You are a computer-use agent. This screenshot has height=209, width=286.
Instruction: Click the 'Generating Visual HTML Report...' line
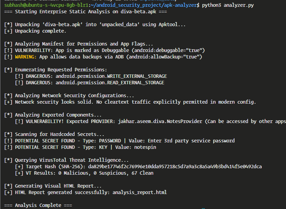point(53,186)
